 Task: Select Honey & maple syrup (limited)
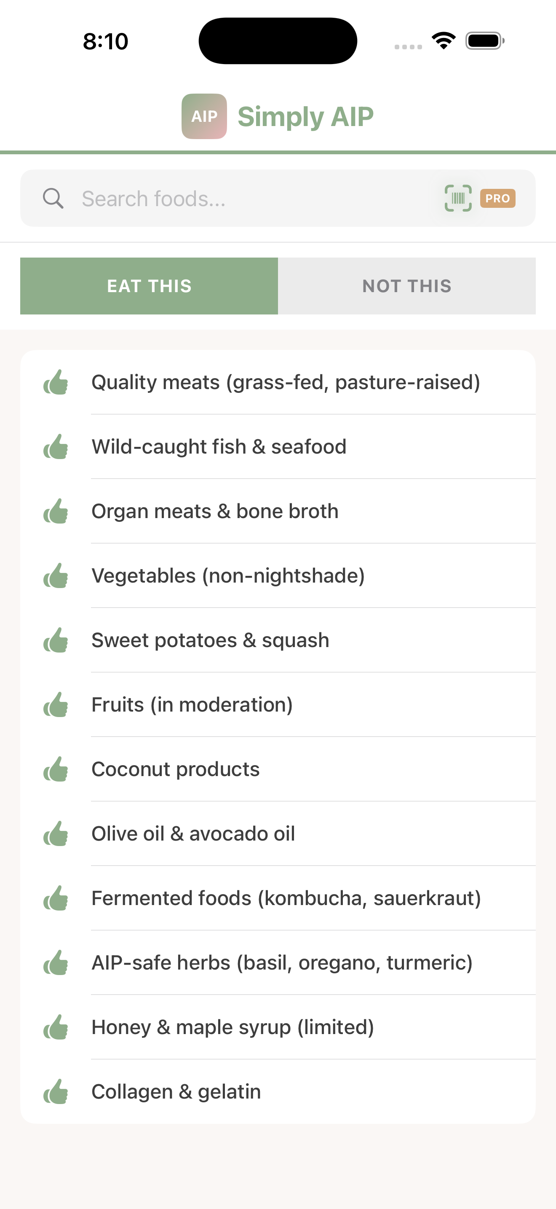[233, 1027]
